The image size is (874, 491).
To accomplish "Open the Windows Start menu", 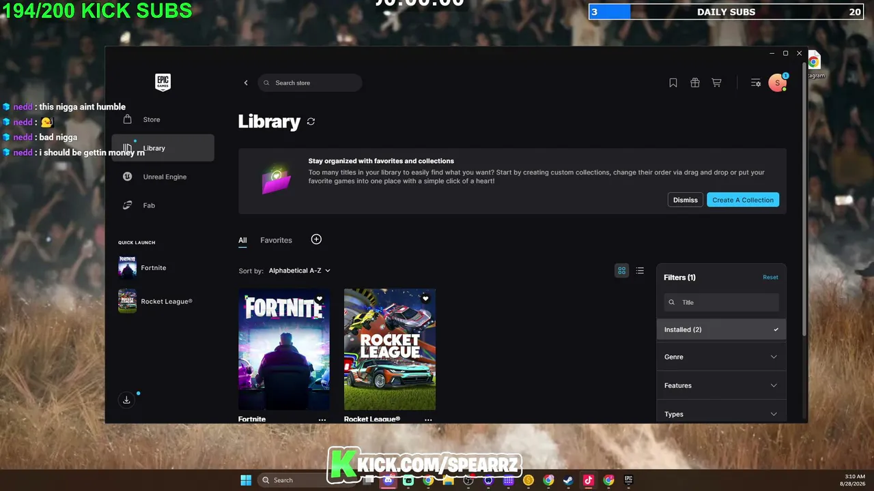I will point(246,480).
